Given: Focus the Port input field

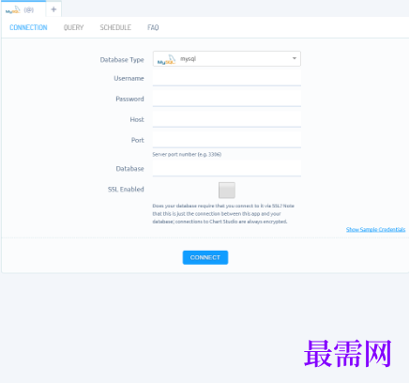Looking at the screenshot, I should [227, 140].
